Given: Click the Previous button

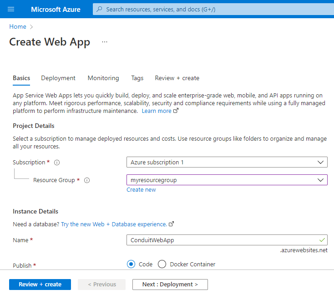Looking at the screenshot, I should (101, 285).
